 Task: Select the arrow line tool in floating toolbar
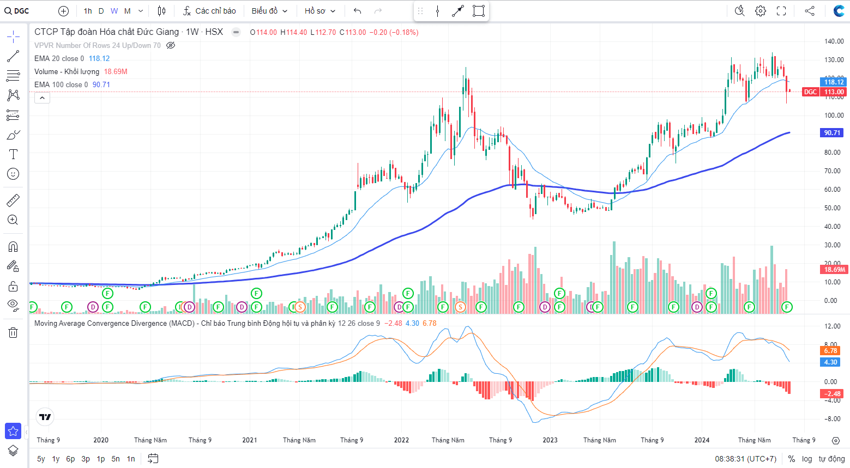point(458,11)
